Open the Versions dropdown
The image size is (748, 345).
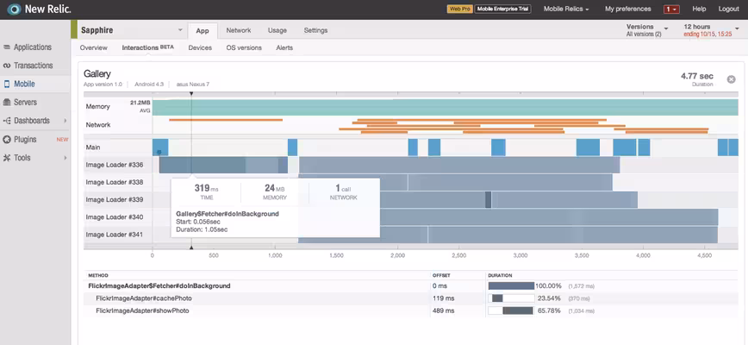(647, 30)
